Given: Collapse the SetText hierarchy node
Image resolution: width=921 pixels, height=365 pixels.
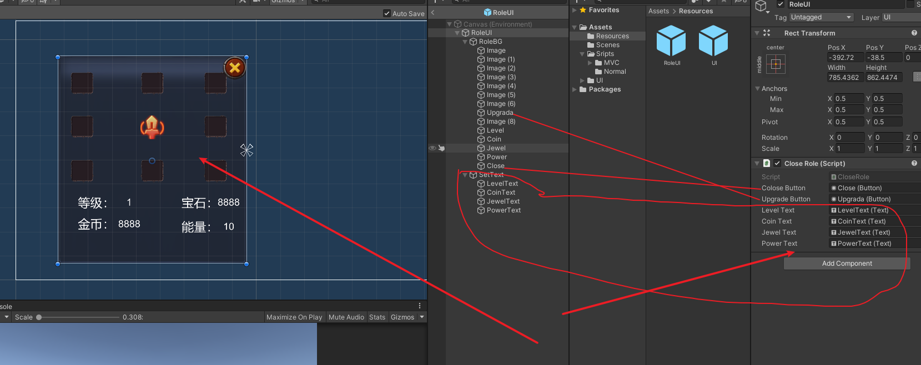Looking at the screenshot, I should (465, 175).
